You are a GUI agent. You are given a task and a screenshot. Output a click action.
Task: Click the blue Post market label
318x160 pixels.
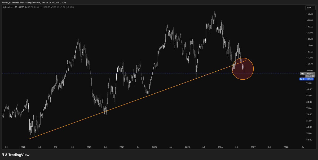(302, 79)
